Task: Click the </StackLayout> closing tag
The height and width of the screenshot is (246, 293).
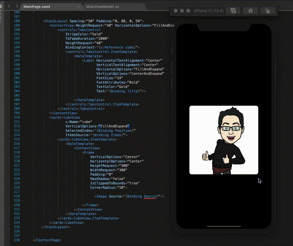Action: click(55, 227)
